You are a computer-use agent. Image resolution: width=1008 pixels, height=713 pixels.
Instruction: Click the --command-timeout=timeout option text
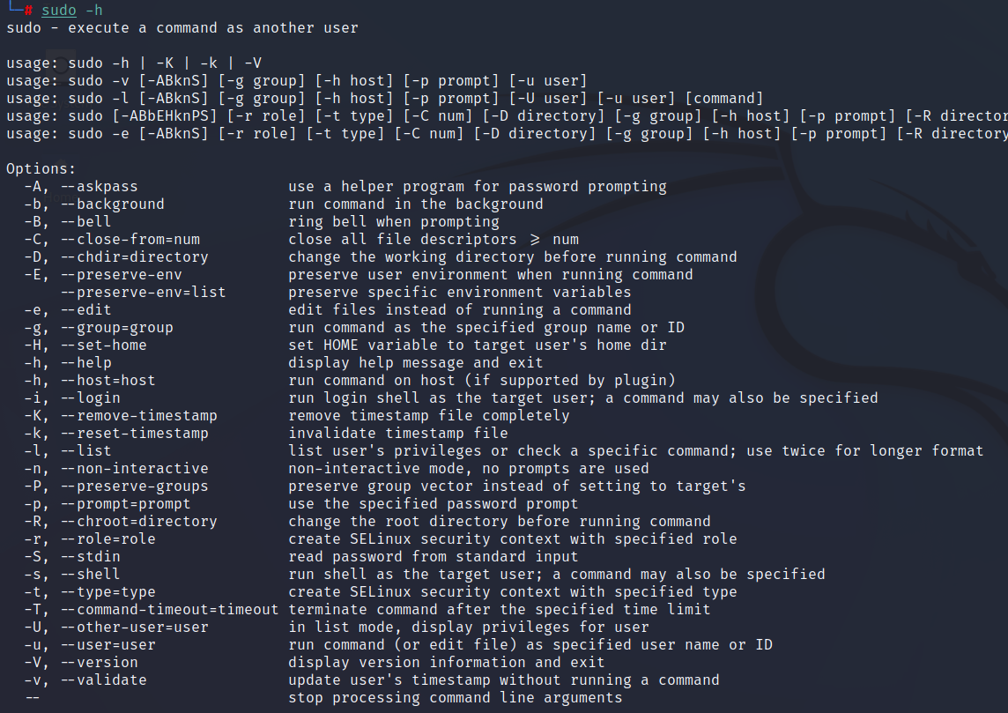tap(170, 610)
